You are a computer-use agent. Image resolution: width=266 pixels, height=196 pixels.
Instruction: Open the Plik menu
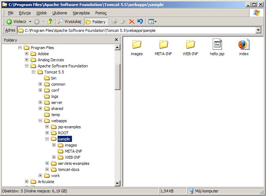[10, 13]
